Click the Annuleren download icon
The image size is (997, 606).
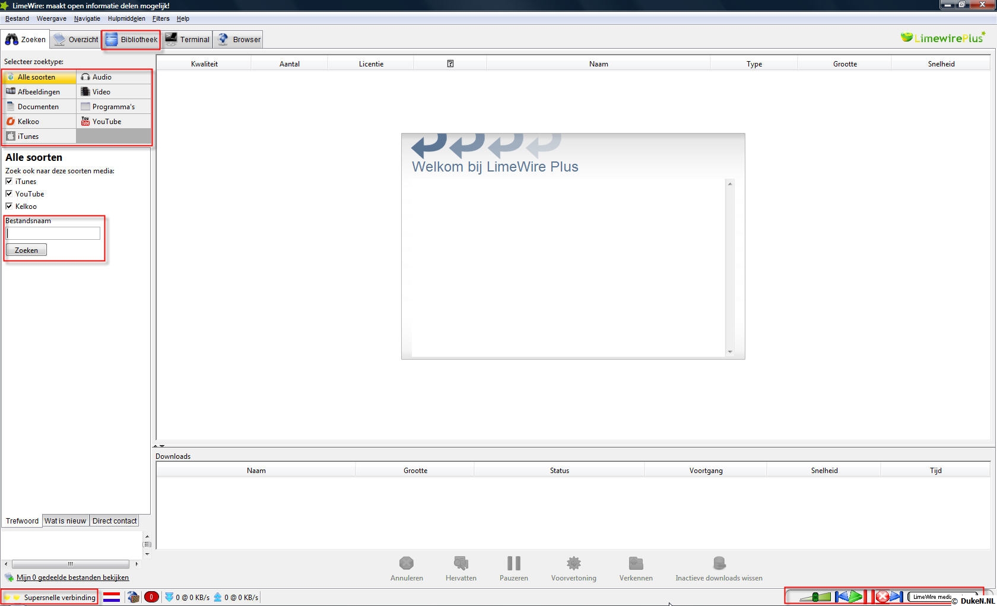[x=407, y=563]
